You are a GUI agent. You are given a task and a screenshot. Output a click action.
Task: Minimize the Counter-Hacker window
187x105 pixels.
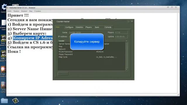129,22
